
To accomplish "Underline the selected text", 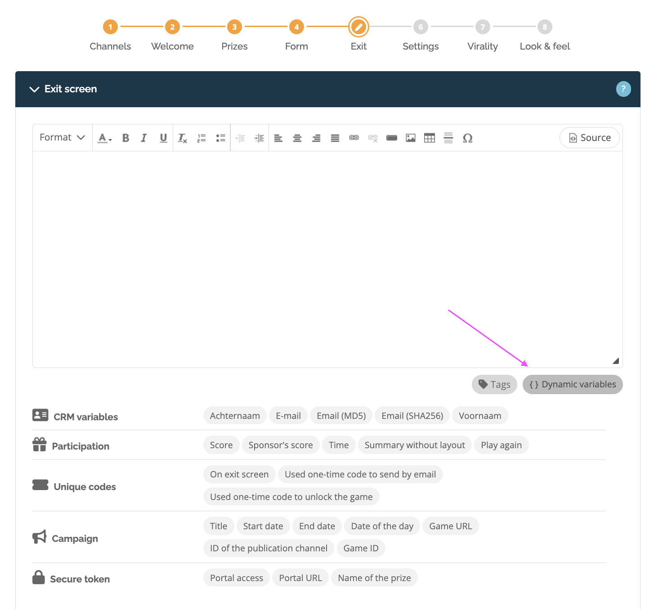I will click(163, 137).
